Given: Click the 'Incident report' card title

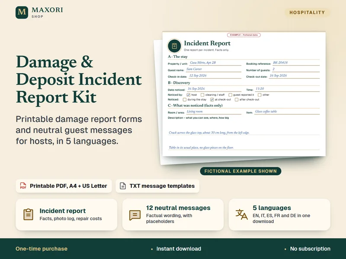Looking at the screenshot, I should coord(63,211).
